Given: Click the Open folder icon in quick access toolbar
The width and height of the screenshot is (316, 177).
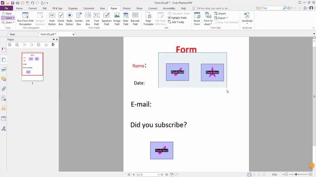Looking at the screenshot, I should (7, 3).
